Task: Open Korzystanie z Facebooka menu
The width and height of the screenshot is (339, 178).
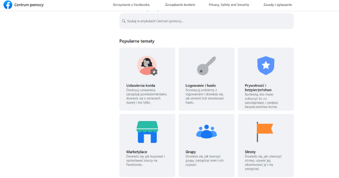Action: coord(131,5)
